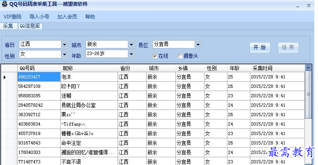Screen dimensions: 318x165
Task: Click the 乡镇 column header
Action: 190,68
